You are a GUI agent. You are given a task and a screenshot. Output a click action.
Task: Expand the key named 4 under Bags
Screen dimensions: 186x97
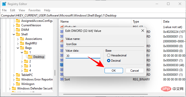pos(22,70)
